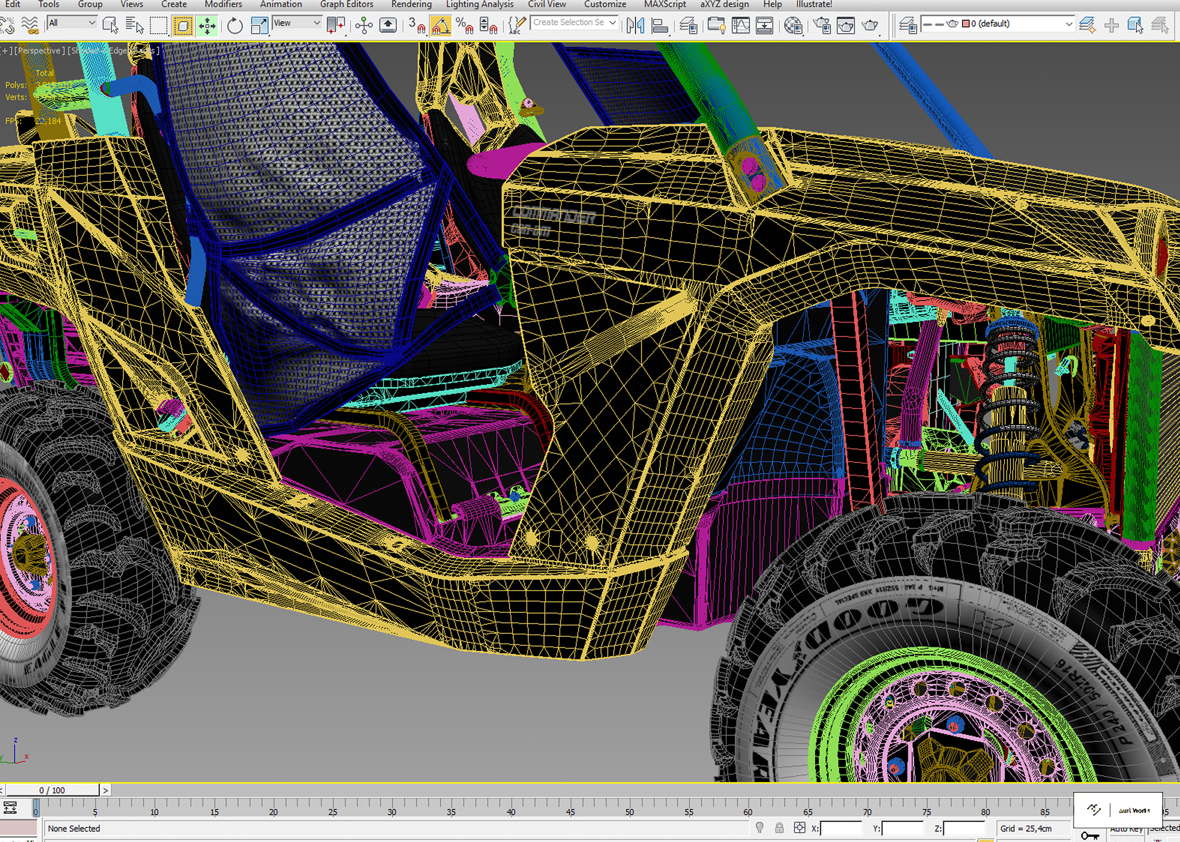Open the Rendered Frame Window
The height and width of the screenshot is (842, 1180).
point(845,25)
